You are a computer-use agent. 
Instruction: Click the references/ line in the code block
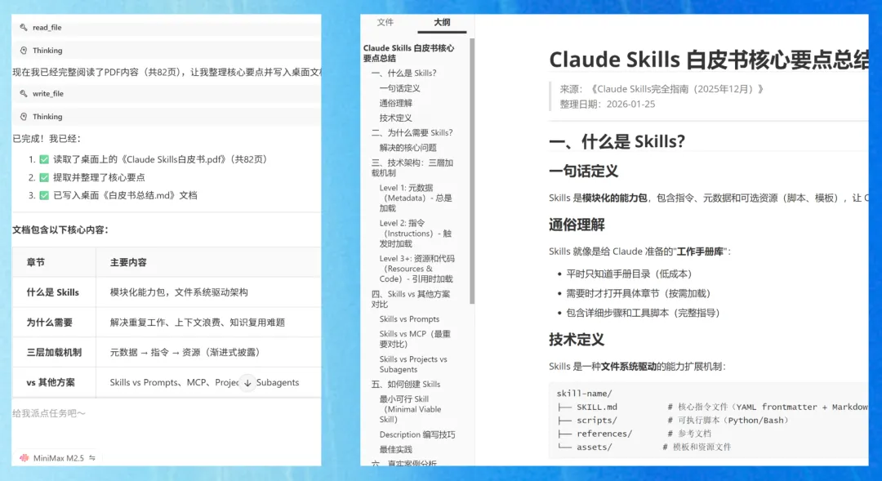click(635, 434)
